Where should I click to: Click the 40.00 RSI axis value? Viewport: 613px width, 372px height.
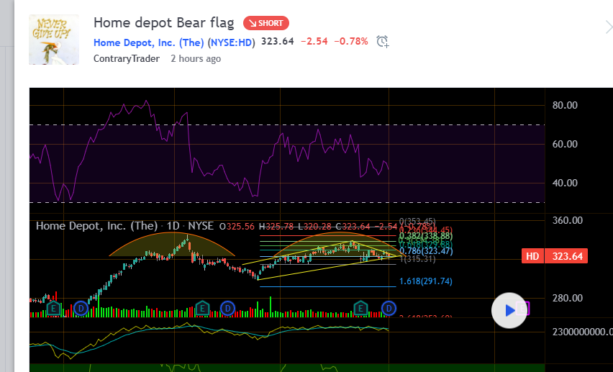click(565, 183)
